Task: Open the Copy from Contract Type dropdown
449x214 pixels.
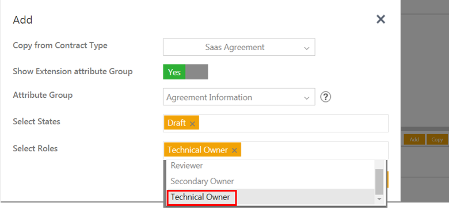Action: (239, 47)
